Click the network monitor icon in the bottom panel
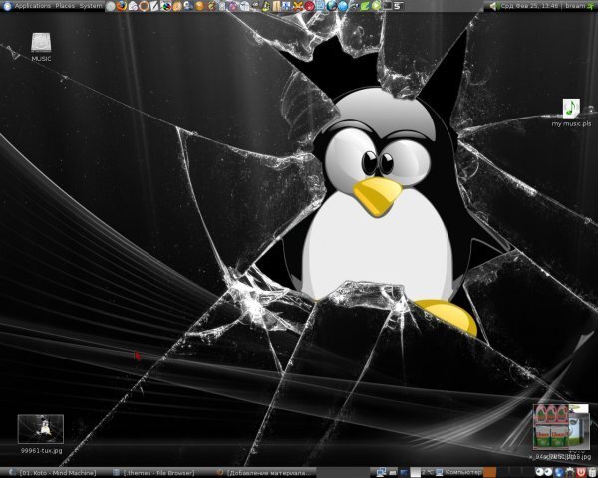 tap(381, 472)
